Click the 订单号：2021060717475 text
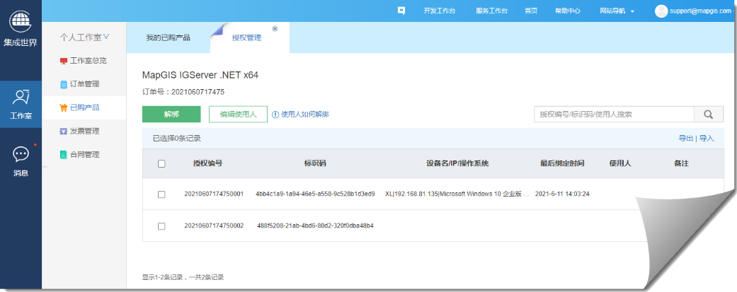Image resolution: width=737 pixels, height=292 pixels. click(x=183, y=92)
